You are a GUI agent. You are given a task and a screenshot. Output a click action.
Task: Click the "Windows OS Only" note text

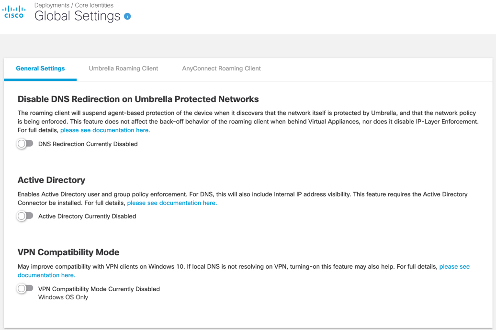[63, 297]
